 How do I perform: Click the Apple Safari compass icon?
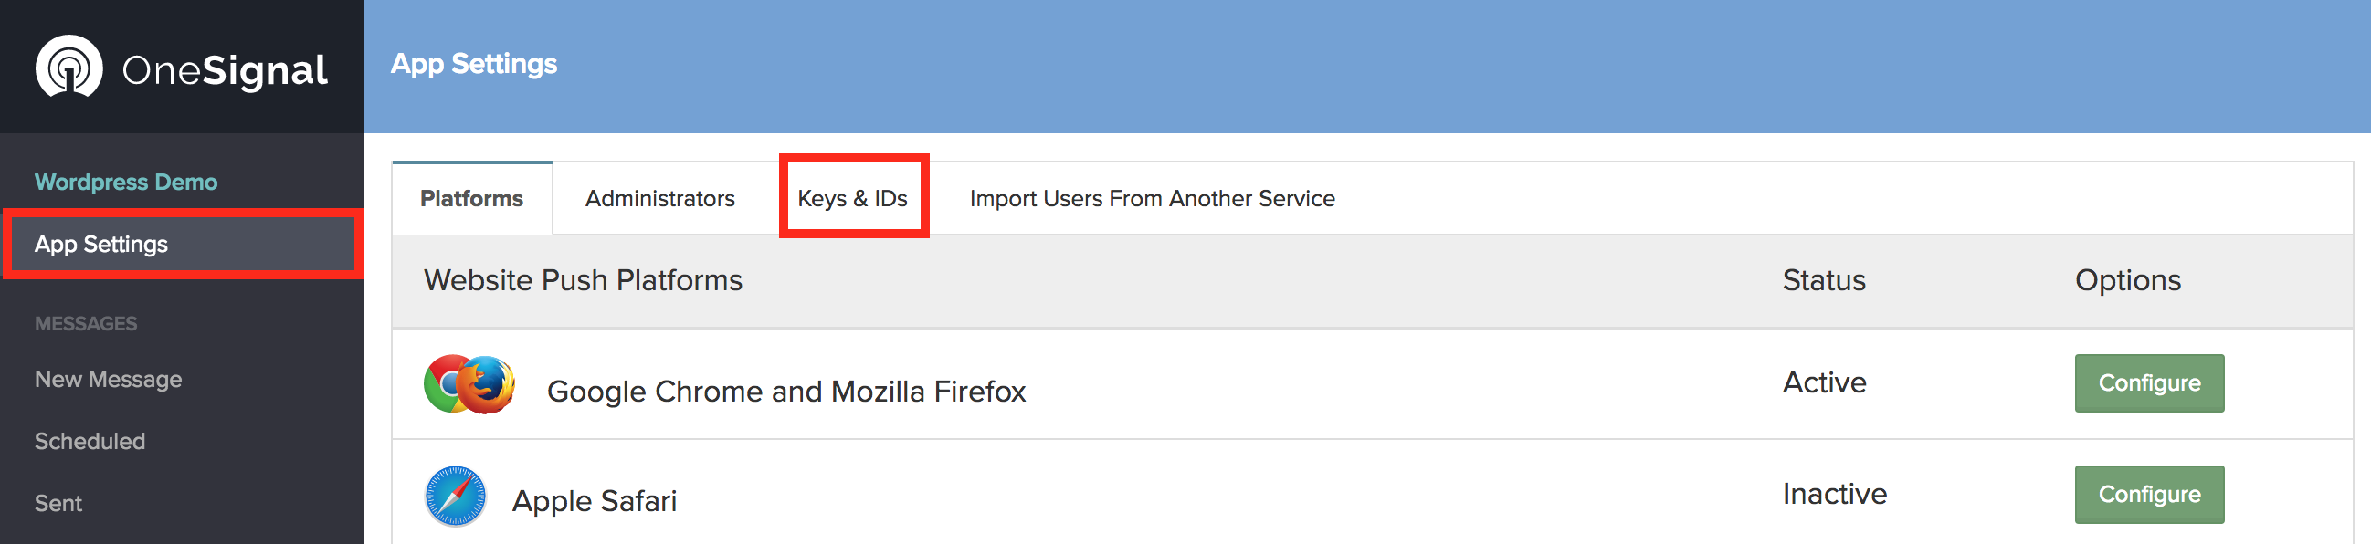456,497
